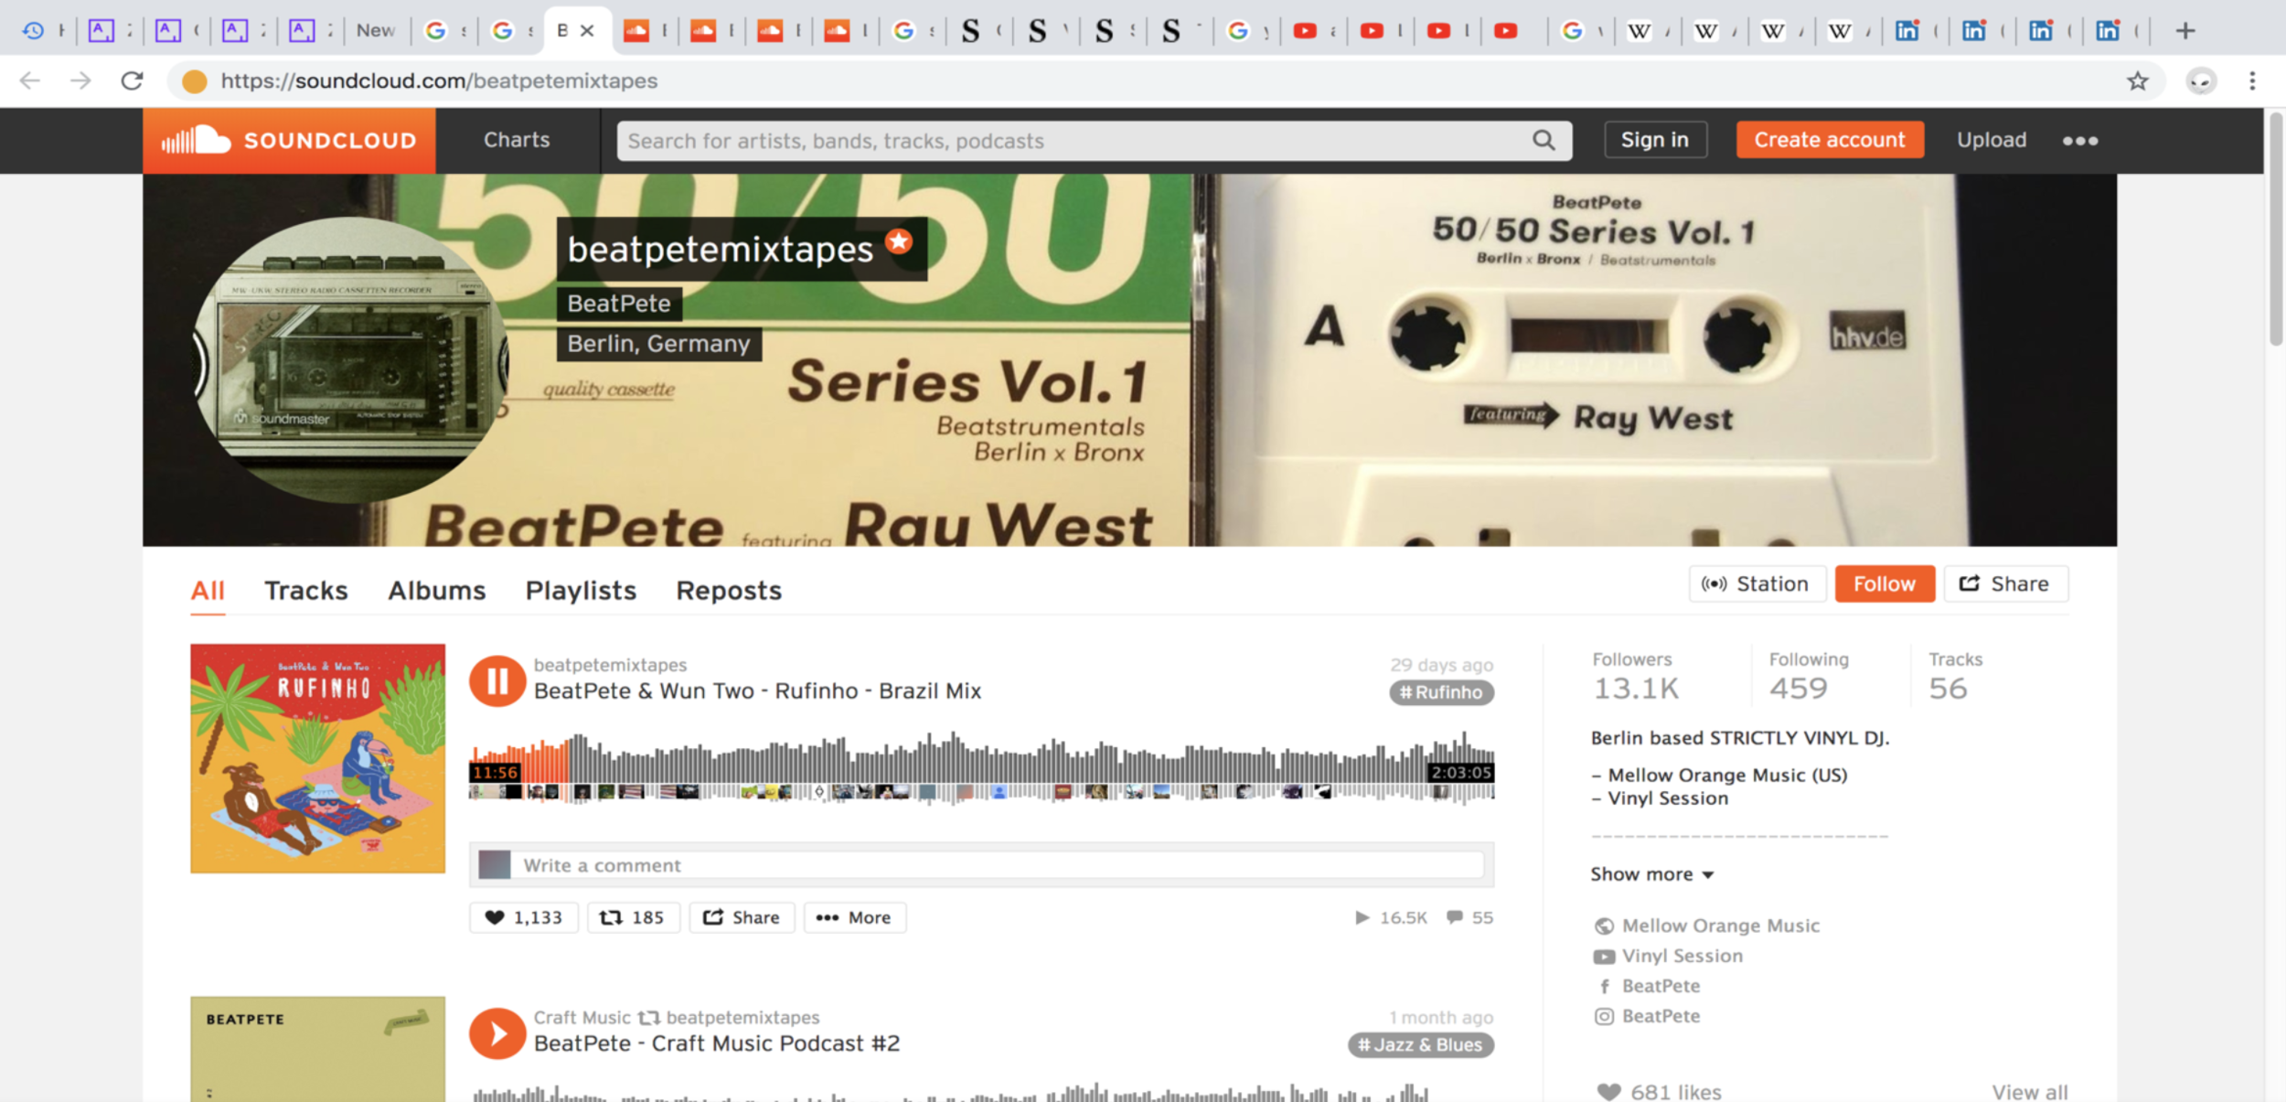Open the Followers 13.1K count

(1636, 677)
